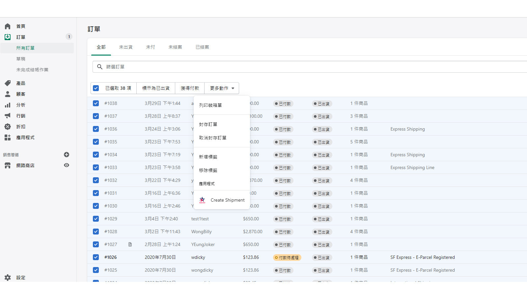Click the 篩選訂單 search field
The width and height of the screenshot is (527, 296).
coord(310,67)
